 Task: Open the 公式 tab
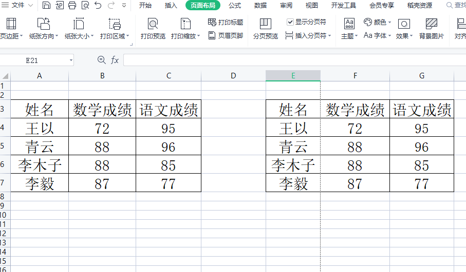[x=235, y=5]
